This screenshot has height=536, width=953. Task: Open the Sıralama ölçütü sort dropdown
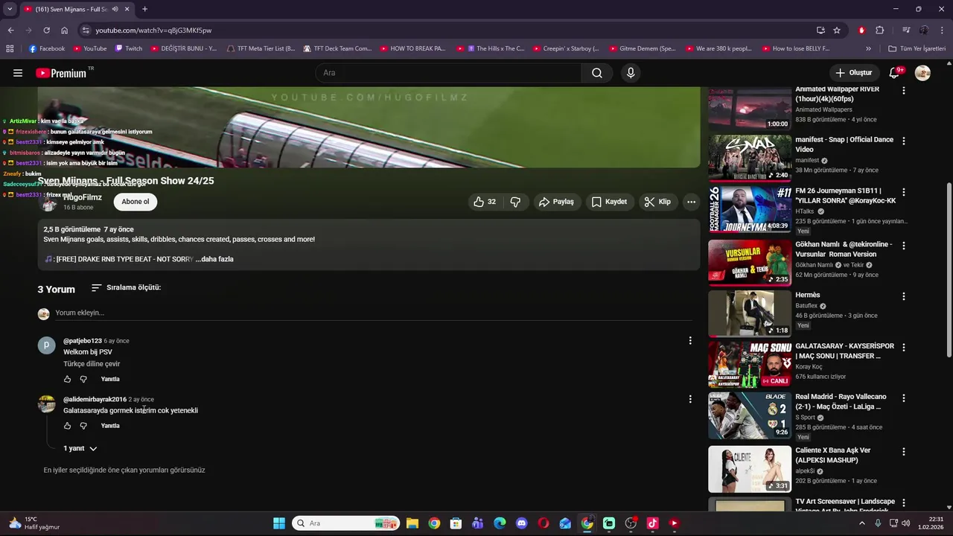point(126,287)
